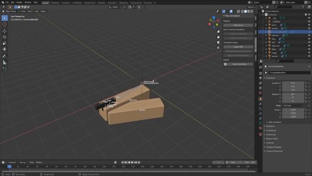This screenshot has height=176, width=312.
Task: Open Modifier properties wrench tab
Action: pos(260,104)
